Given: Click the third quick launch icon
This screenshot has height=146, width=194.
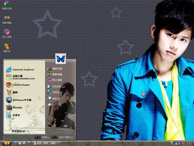Looking at the screenshot, I should pyautogui.click(x=24, y=143).
